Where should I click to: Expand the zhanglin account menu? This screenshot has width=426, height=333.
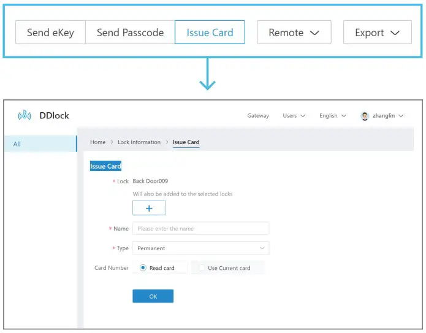tap(388, 116)
